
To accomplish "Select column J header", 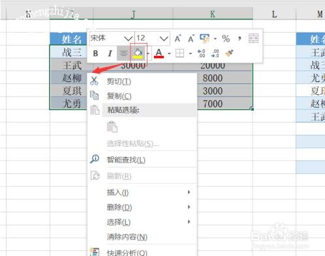I will click(x=133, y=14).
